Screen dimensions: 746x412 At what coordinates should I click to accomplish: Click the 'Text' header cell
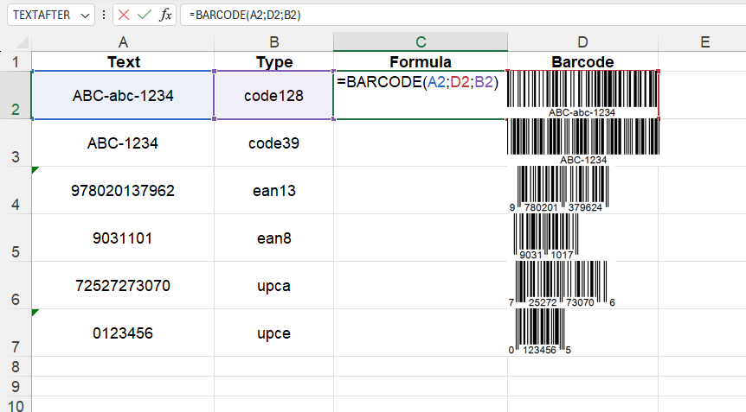click(123, 61)
